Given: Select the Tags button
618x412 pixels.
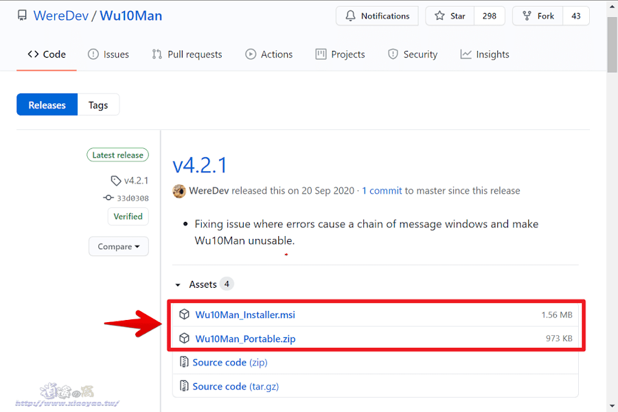Looking at the screenshot, I should pos(98,105).
